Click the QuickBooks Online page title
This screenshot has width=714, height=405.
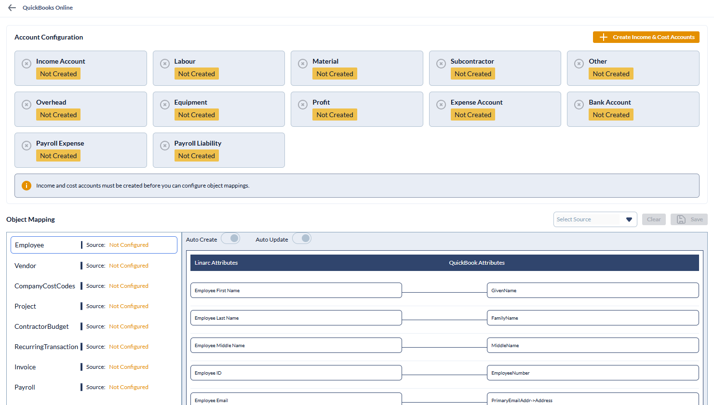point(48,8)
